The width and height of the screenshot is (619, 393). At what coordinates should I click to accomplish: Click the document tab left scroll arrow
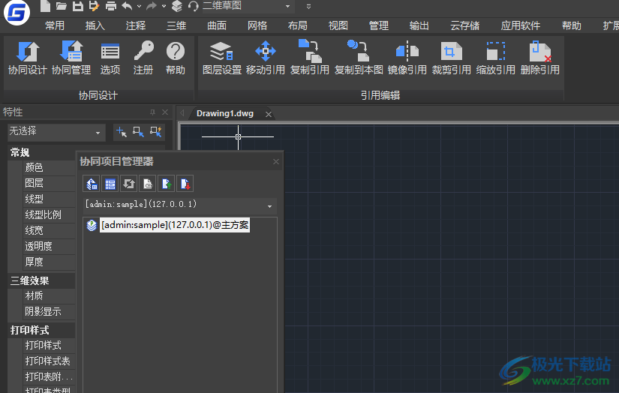[x=182, y=112]
